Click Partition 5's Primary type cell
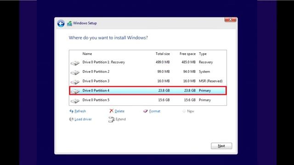294x165 pixels. [x=205, y=100]
